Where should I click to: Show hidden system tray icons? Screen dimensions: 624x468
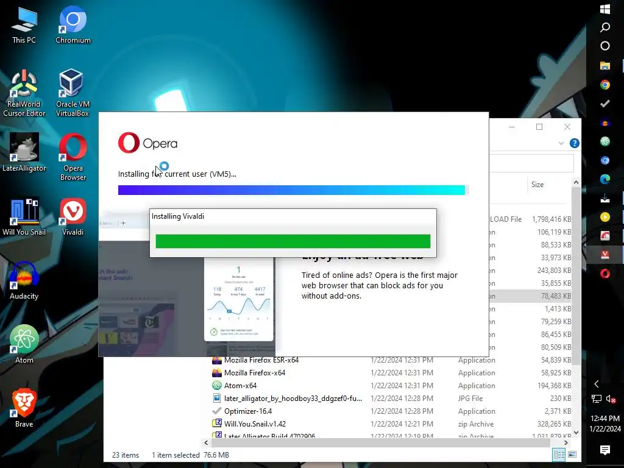click(596, 384)
